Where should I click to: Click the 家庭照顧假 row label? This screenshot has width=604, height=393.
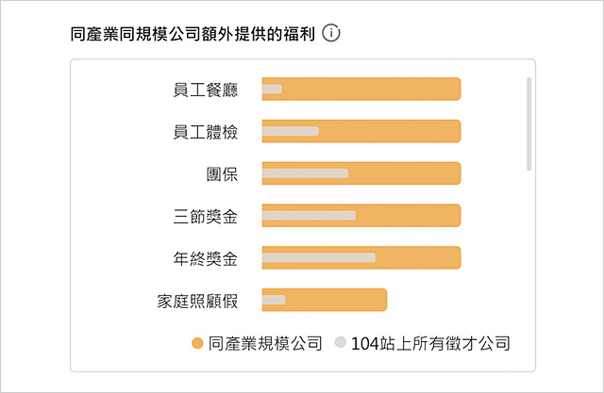[197, 301]
